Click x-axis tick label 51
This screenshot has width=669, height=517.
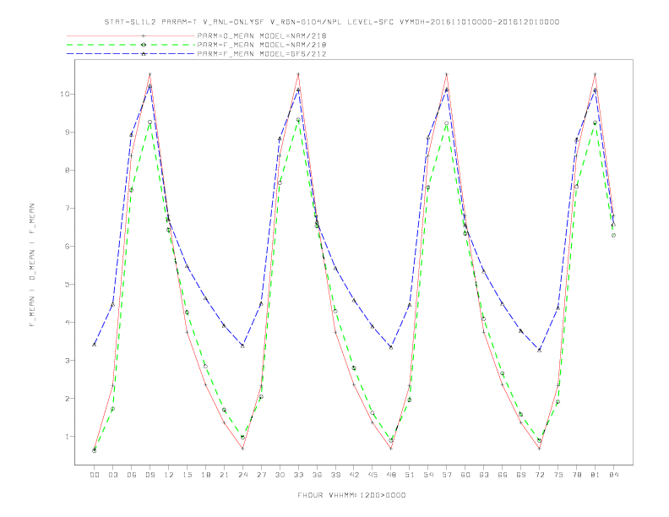coord(410,475)
